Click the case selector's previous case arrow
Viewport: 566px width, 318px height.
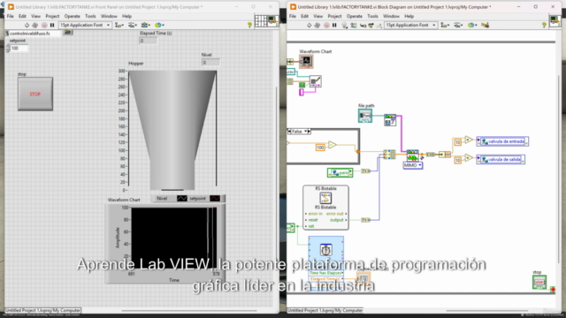coord(289,132)
